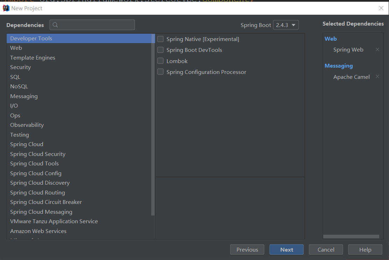This screenshot has height=260, width=389.
Task: Remove Spring Web from selected dependencies
Action: point(377,49)
